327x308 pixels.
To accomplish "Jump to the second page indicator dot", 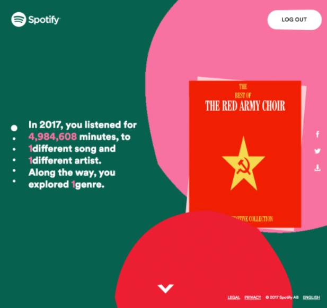I will point(14,139).
